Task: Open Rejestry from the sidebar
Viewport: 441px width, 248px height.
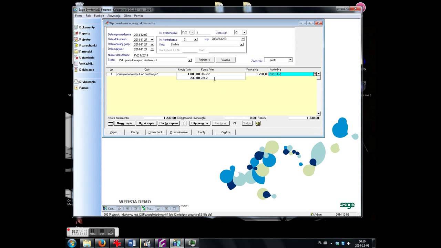Action: tap(82, 39)
